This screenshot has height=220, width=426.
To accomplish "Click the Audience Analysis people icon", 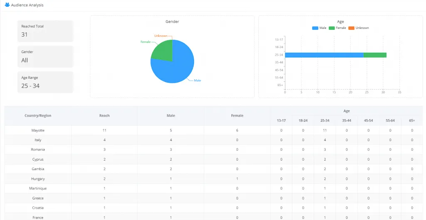I will point(7,5).
